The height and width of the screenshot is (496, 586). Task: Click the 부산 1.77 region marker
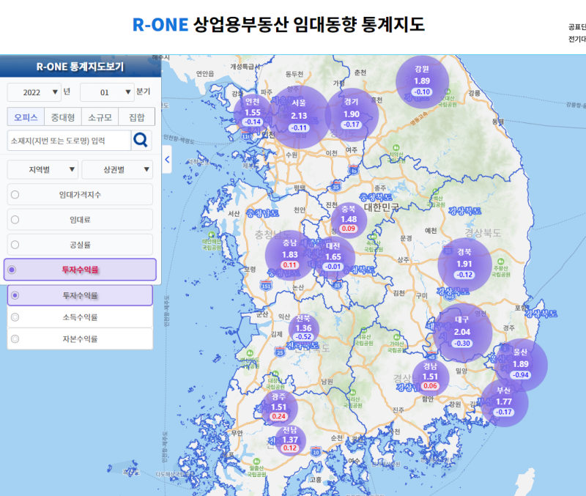[x=503, y=403]
